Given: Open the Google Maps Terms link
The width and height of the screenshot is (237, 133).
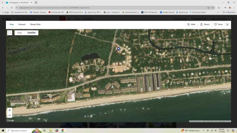Looking at the screenshot, I should click(229, 121).
